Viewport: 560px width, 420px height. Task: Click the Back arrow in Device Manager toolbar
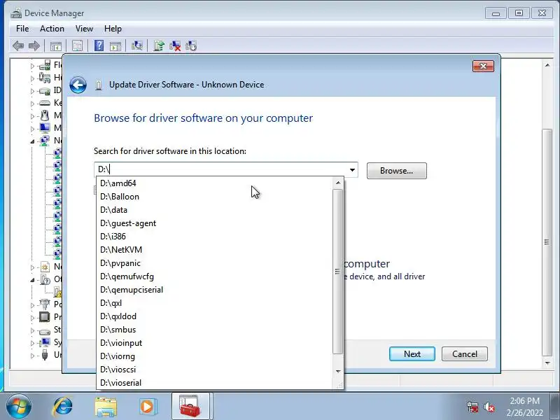point(18,45)
